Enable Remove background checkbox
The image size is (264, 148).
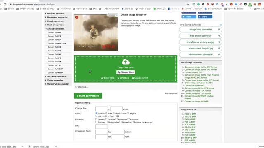(x=133, y=122)
